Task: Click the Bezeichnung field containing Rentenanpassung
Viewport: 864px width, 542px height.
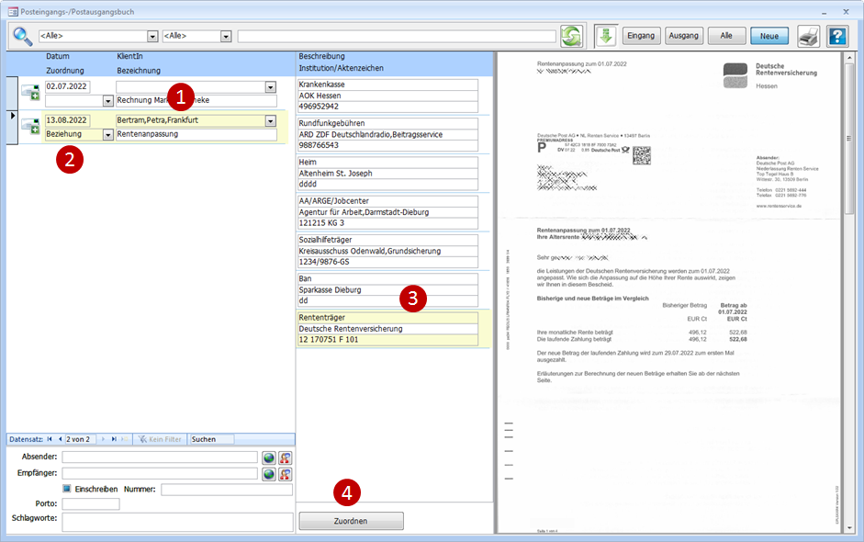Action: click(196, 134)
